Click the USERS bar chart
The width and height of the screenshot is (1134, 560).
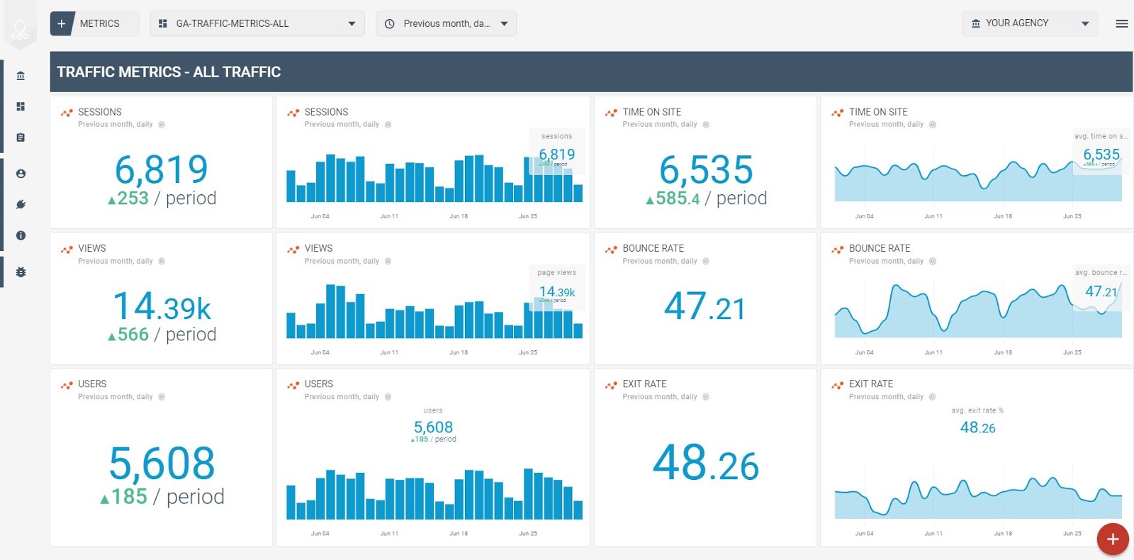point(434,494)
